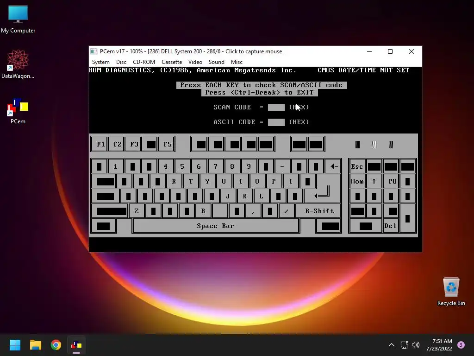Launch Google Chrome from taskbar
474x356 pixels.
pyautogui.click(x=56, y=345)
